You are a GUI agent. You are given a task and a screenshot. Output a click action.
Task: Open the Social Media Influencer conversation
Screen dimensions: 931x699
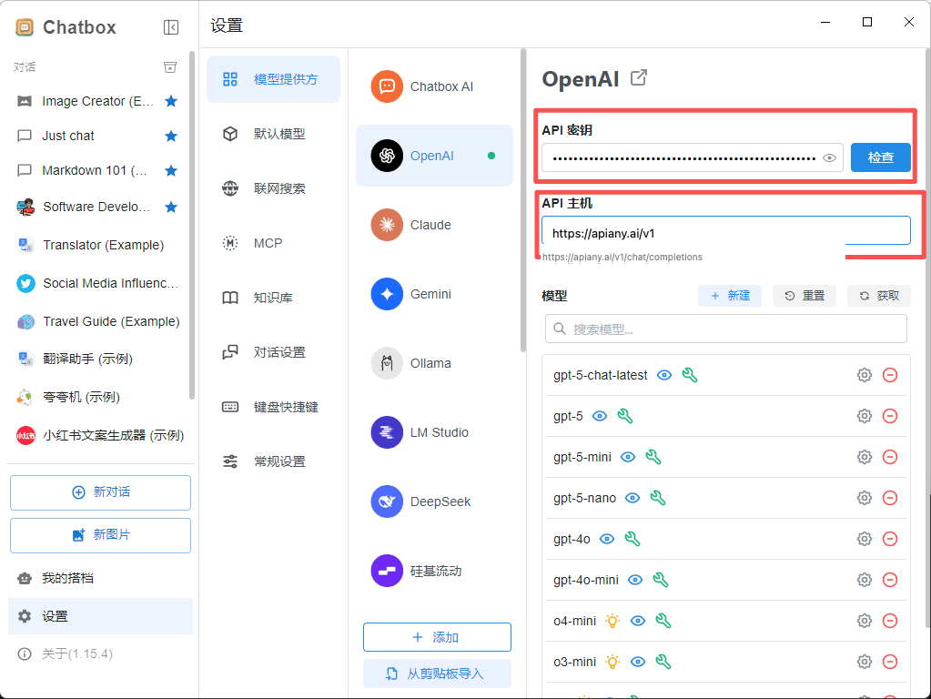98,283
